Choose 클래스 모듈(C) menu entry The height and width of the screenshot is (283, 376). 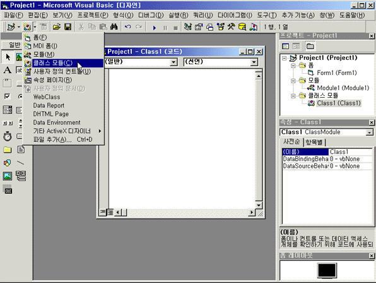[63, 63]
